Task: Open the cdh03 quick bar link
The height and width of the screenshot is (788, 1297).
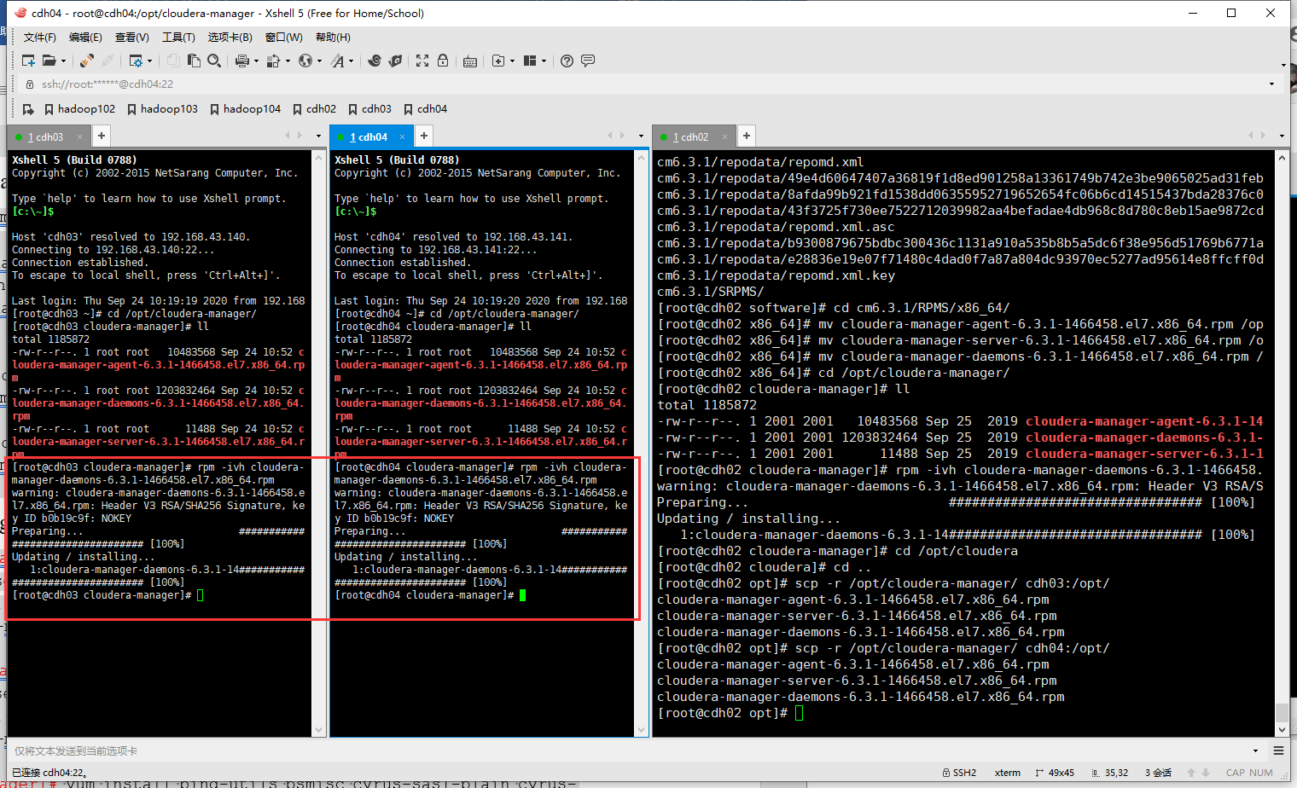Action: coord(370,109)
